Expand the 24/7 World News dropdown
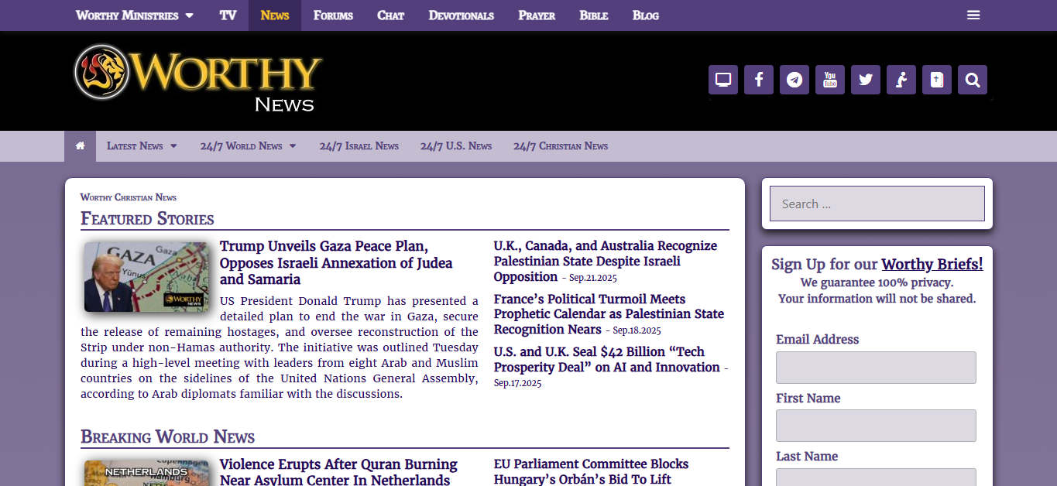This screenshot has height=486, width=1057. click(248, 146)
